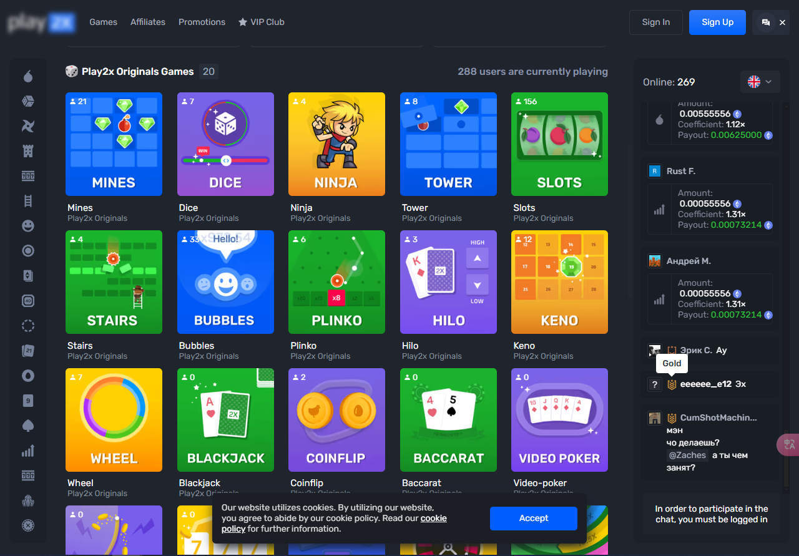The height and width of the screenshot is (556, 799).
Task: Click the 777 icon below the rising bars icon
Action: (28, 476)
